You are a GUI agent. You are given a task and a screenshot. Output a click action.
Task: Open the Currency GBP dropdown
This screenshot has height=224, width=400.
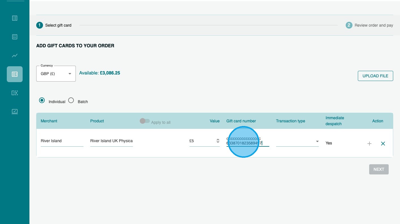pyautogui.click(x=56, y=74)
